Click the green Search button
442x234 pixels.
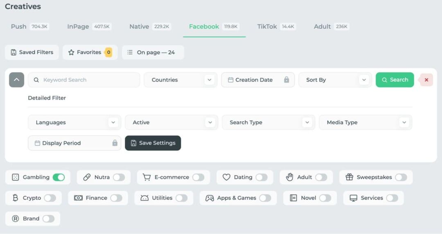395,80
